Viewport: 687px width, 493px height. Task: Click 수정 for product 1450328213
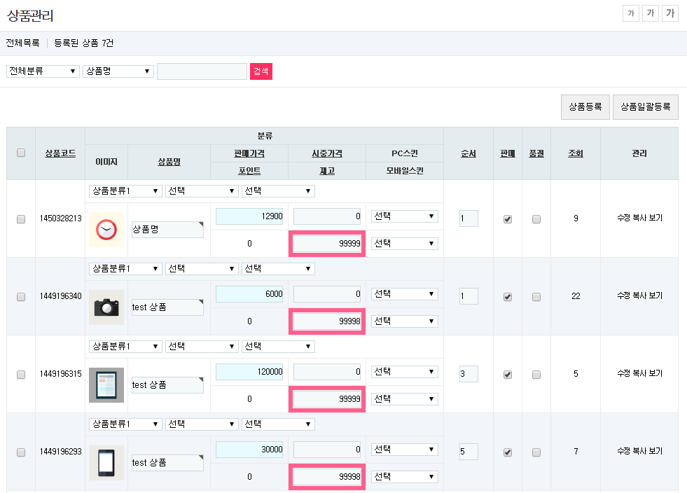[x=623, y=218]
